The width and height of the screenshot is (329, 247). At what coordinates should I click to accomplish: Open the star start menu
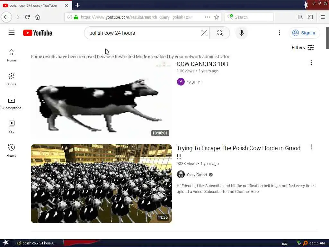pos(6,242)
